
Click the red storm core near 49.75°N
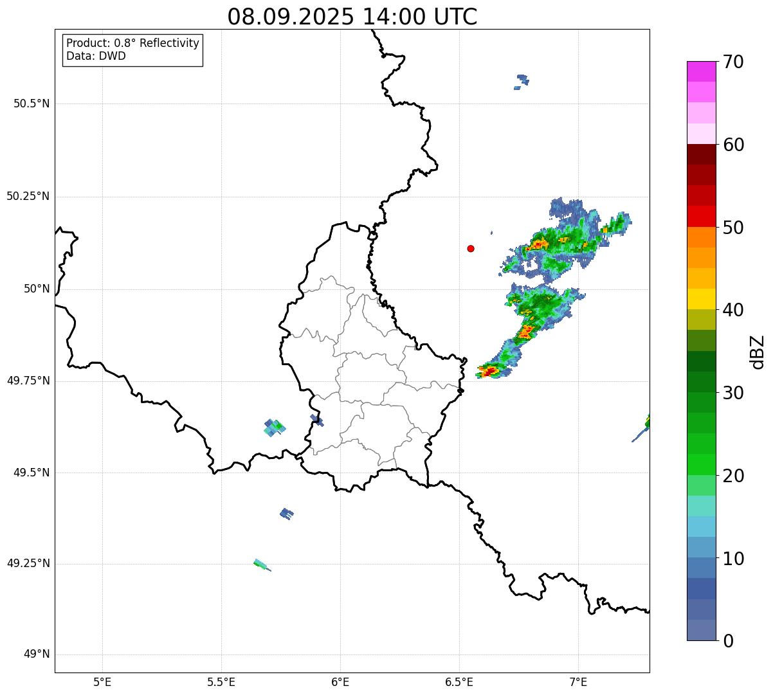(491, 371)
